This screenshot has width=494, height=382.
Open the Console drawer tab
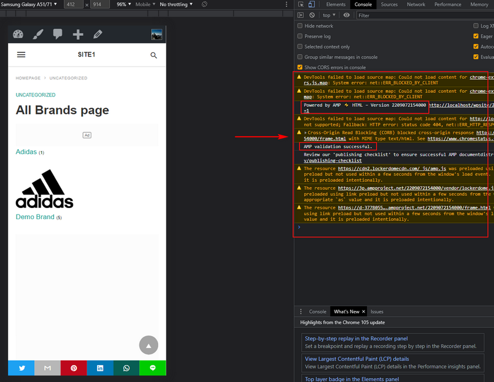click(318, 311)
